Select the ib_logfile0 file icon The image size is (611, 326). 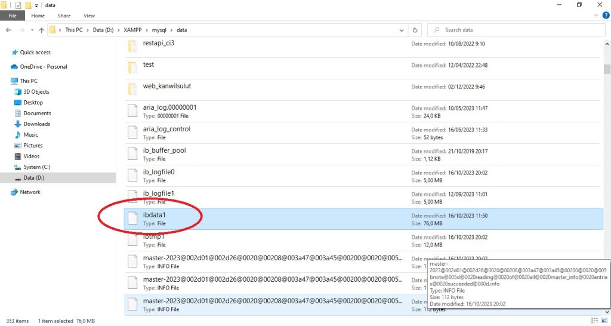pos(133,176)
